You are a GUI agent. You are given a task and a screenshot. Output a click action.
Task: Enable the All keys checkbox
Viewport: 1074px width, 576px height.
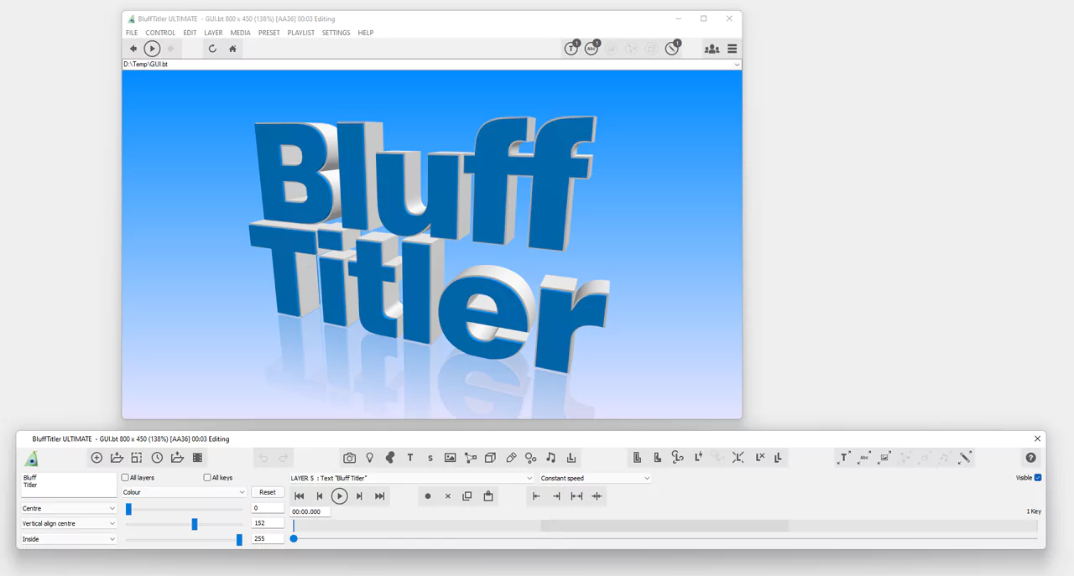coord(206,477)
